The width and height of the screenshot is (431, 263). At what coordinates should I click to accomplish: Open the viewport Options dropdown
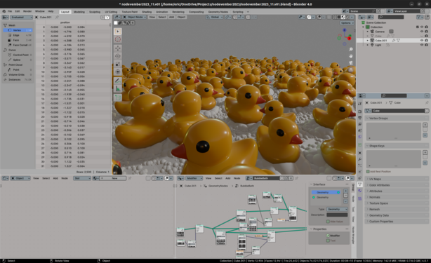[347, 22]
